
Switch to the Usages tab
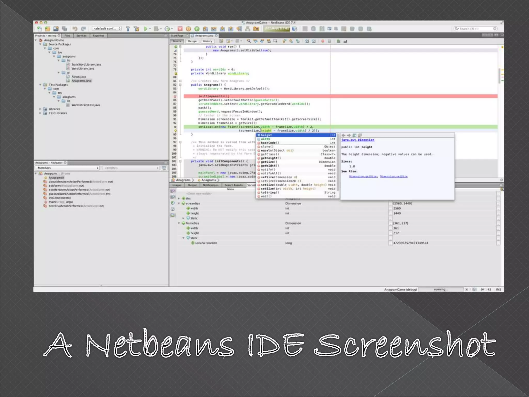coord(177,185)
